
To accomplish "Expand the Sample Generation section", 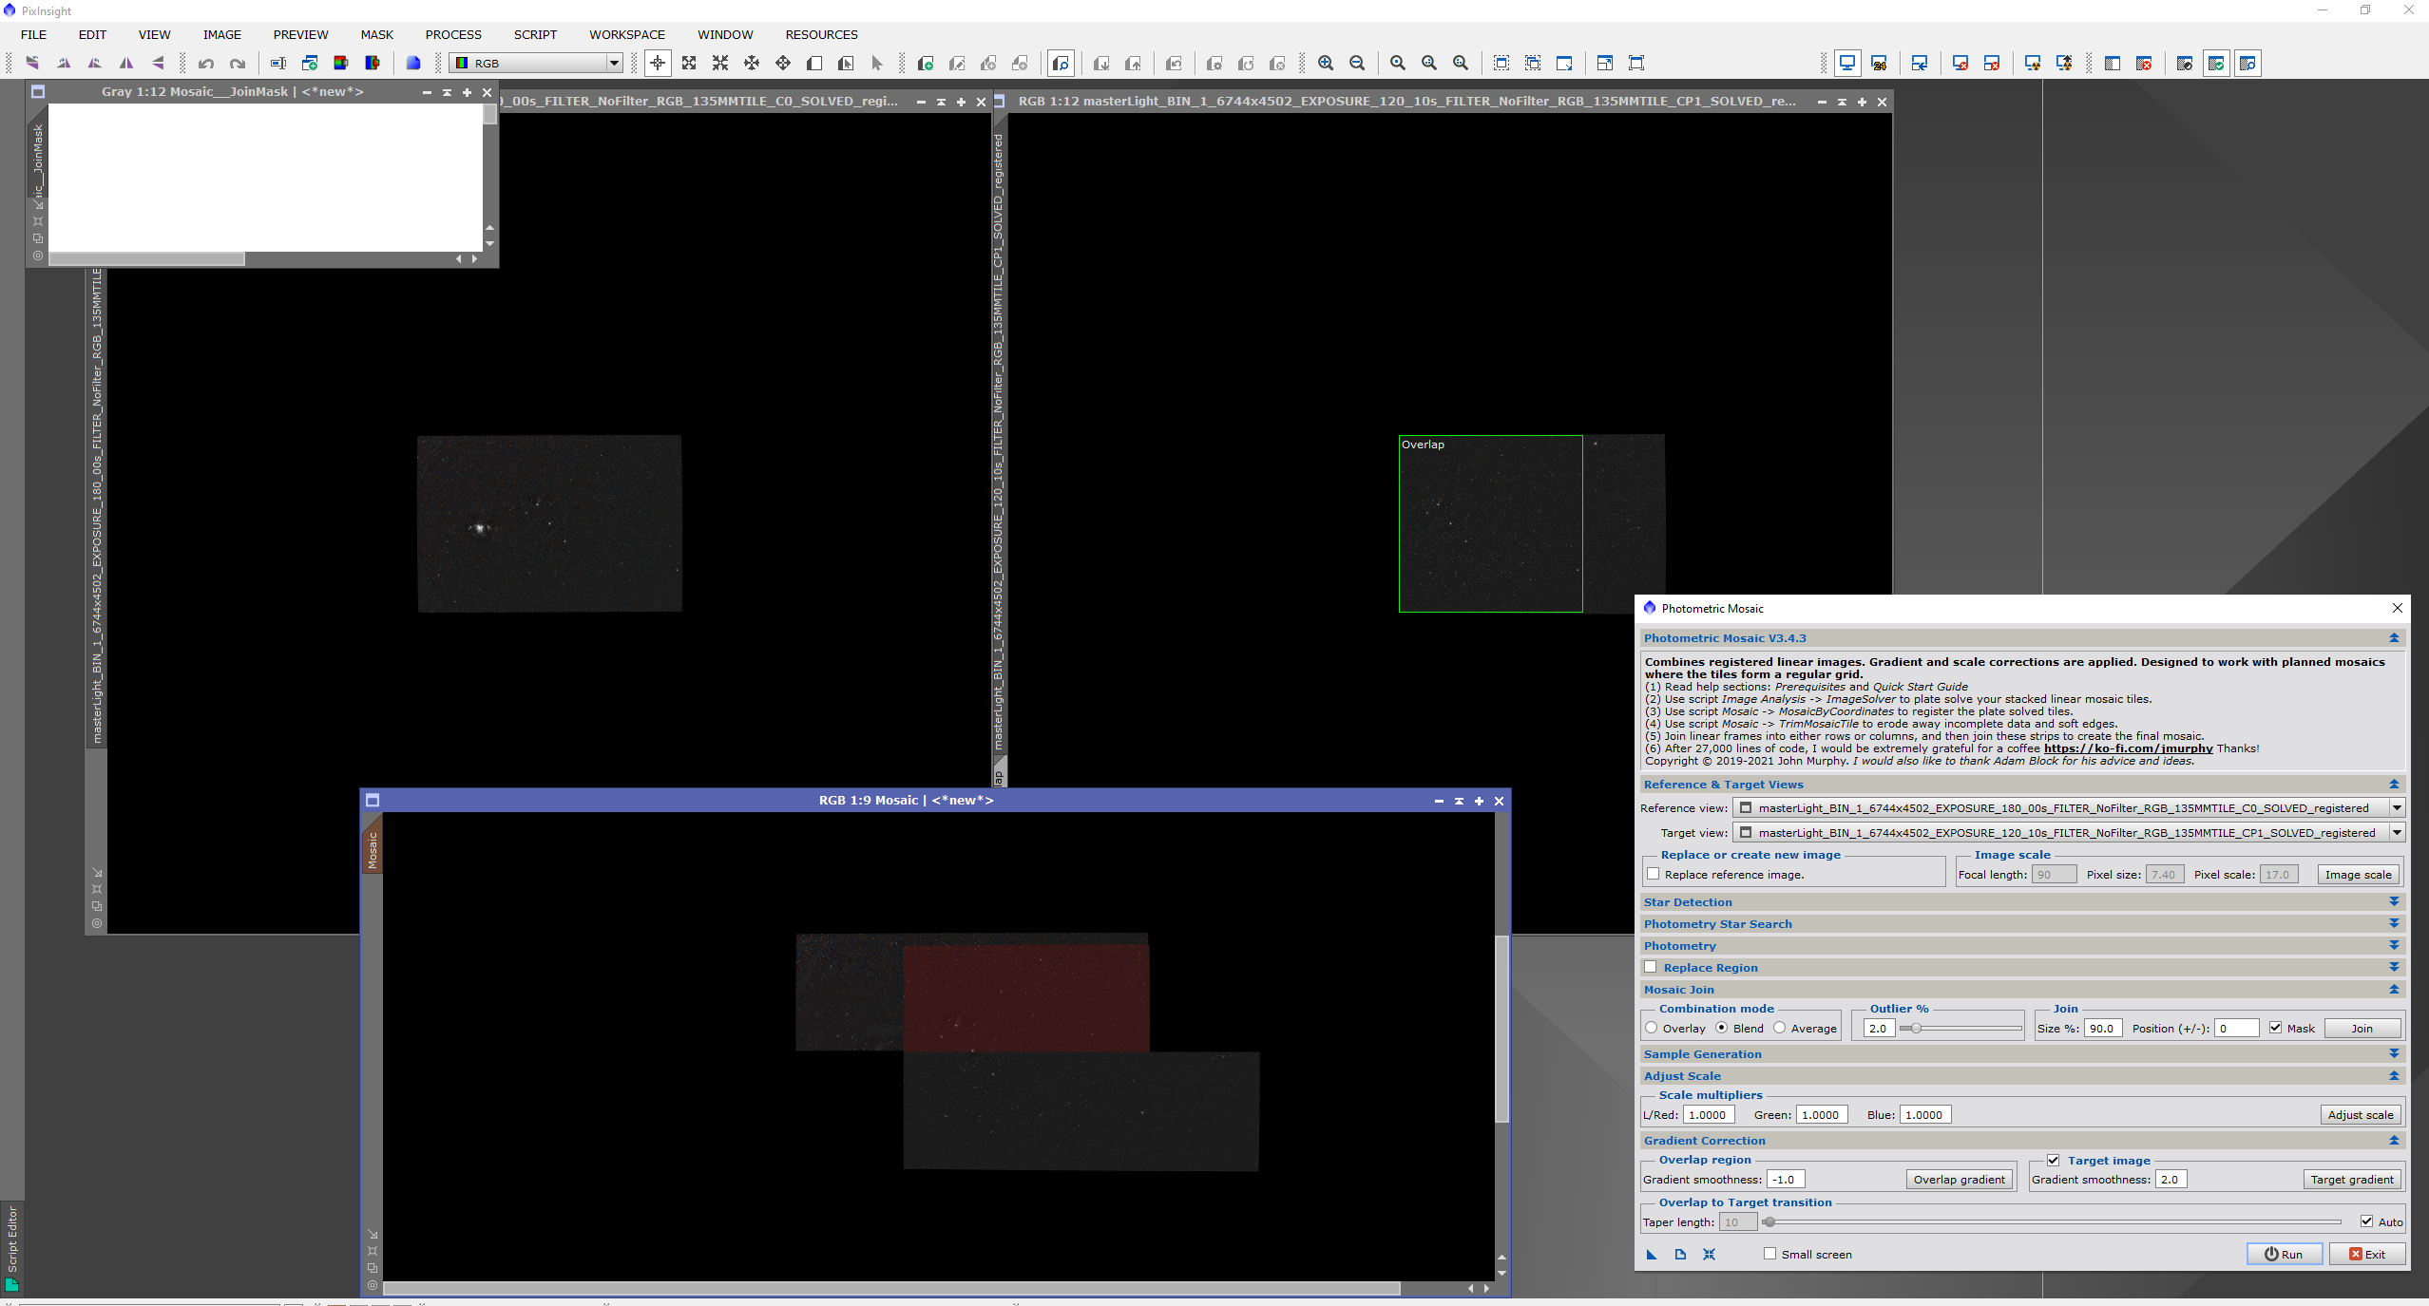I will coord(2394,1054).
